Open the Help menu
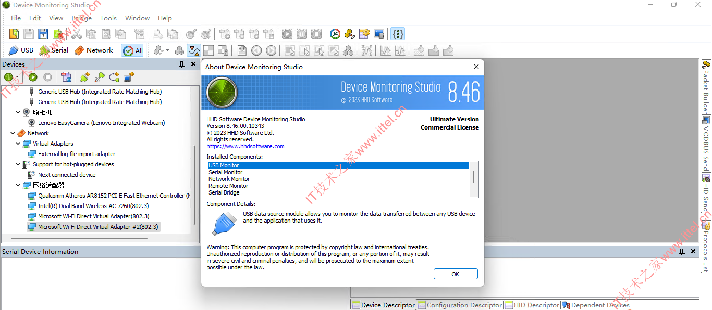The width and height of the screenshot is (712, 310). (x=165, y=18)
